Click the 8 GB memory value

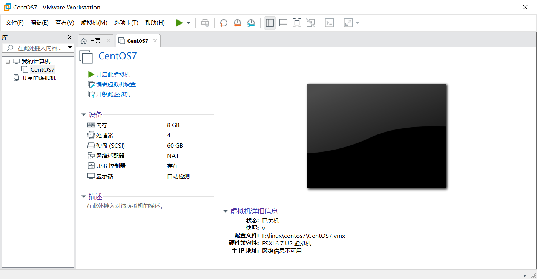tap(173, 125)
